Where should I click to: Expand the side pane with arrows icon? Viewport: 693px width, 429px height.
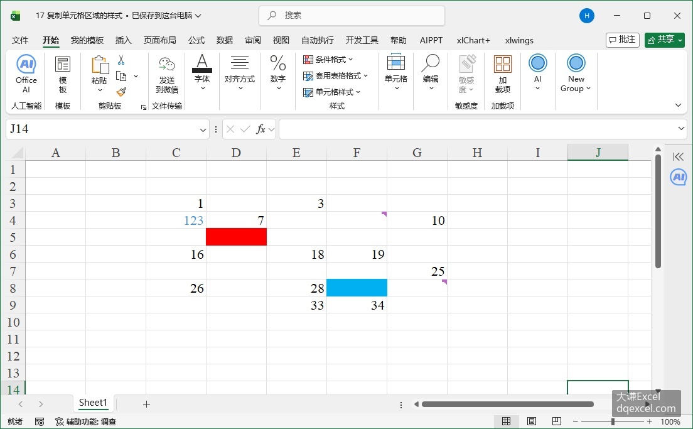coord(678,156)
